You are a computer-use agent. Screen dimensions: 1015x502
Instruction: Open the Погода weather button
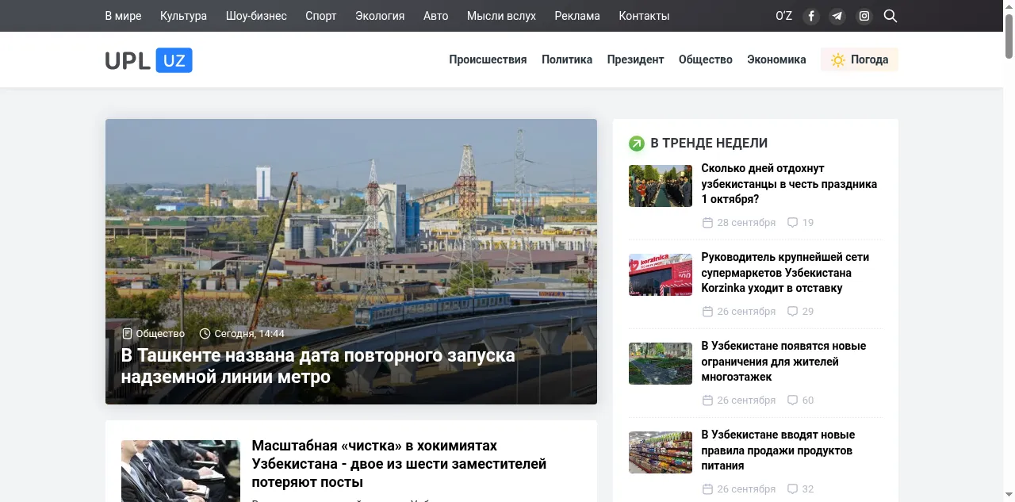coord(860,59)
